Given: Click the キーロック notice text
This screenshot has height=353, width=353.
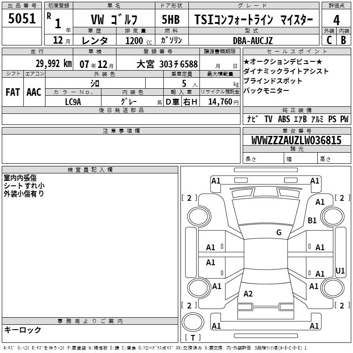Looking at the screenshot, I should pyautogui.click(x=23, y=330).
